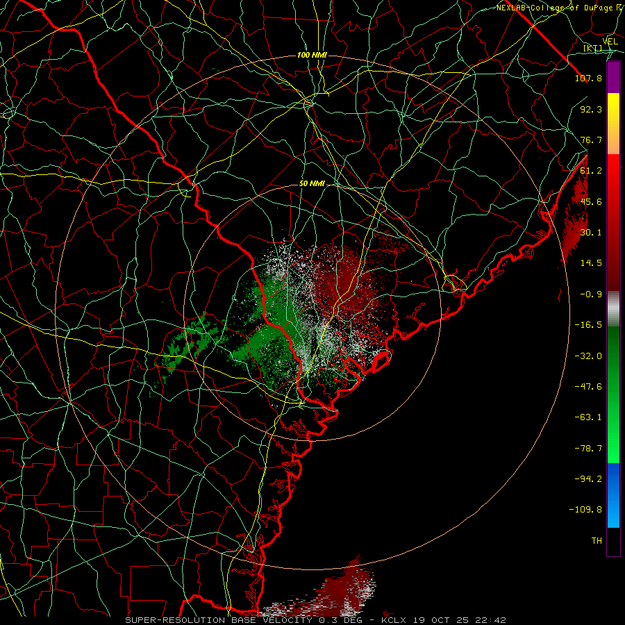Click the "50 NMI" range ring label

(x=312, y=184)
